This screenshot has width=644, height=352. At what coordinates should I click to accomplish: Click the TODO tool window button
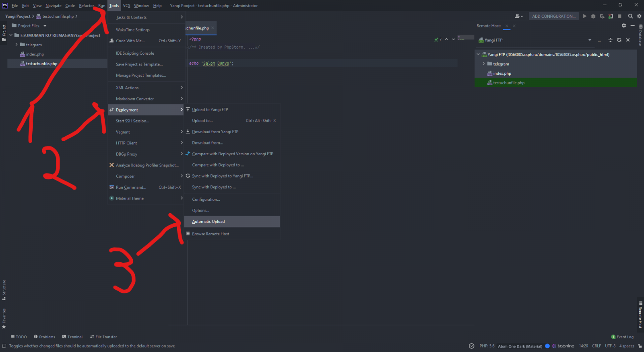pyautogui.click(x=19, y=337)
